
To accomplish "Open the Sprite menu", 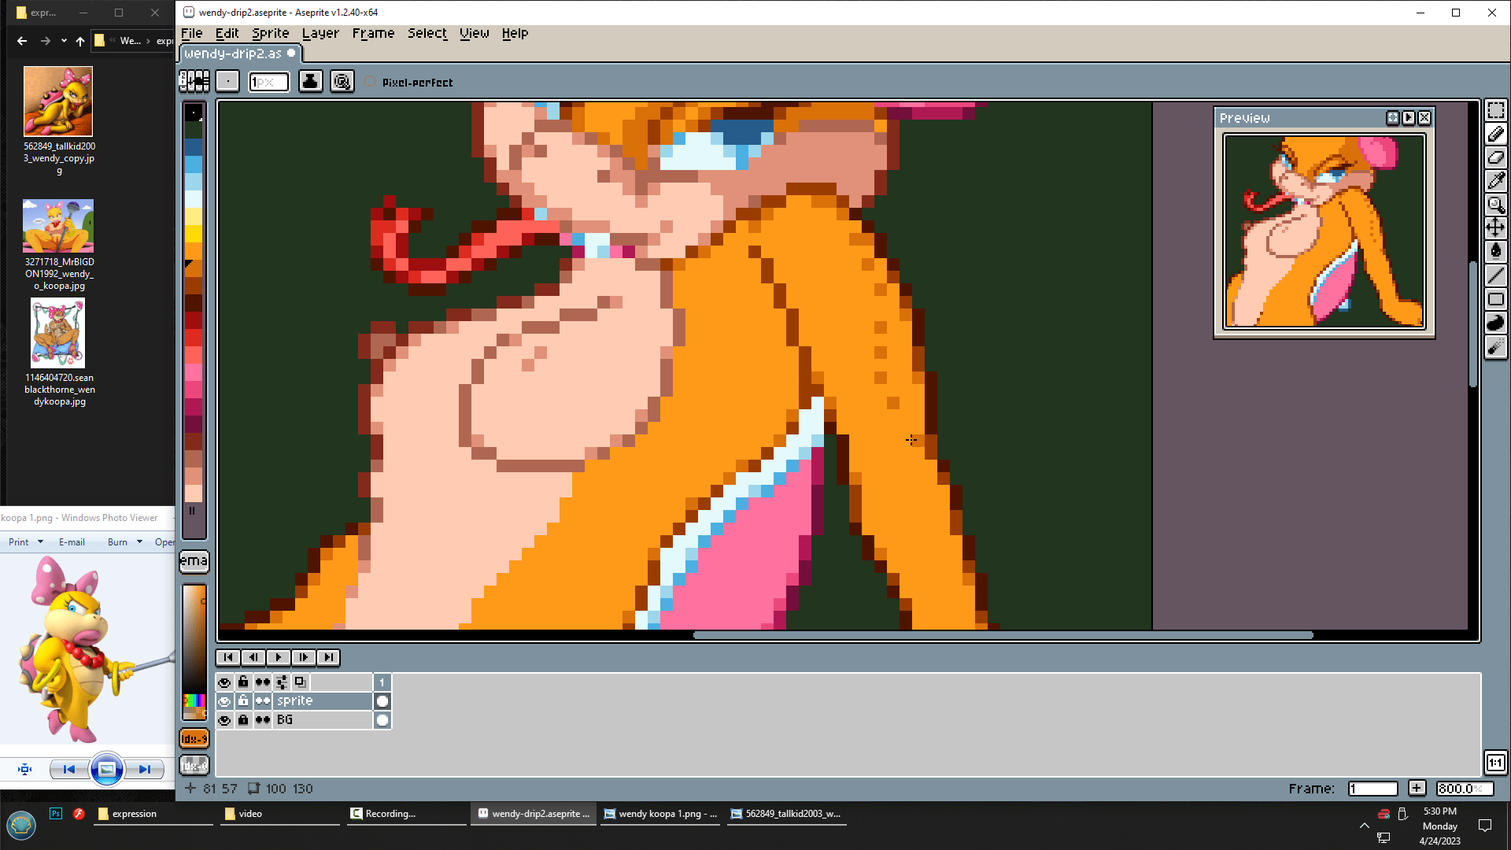I will 270,33.
